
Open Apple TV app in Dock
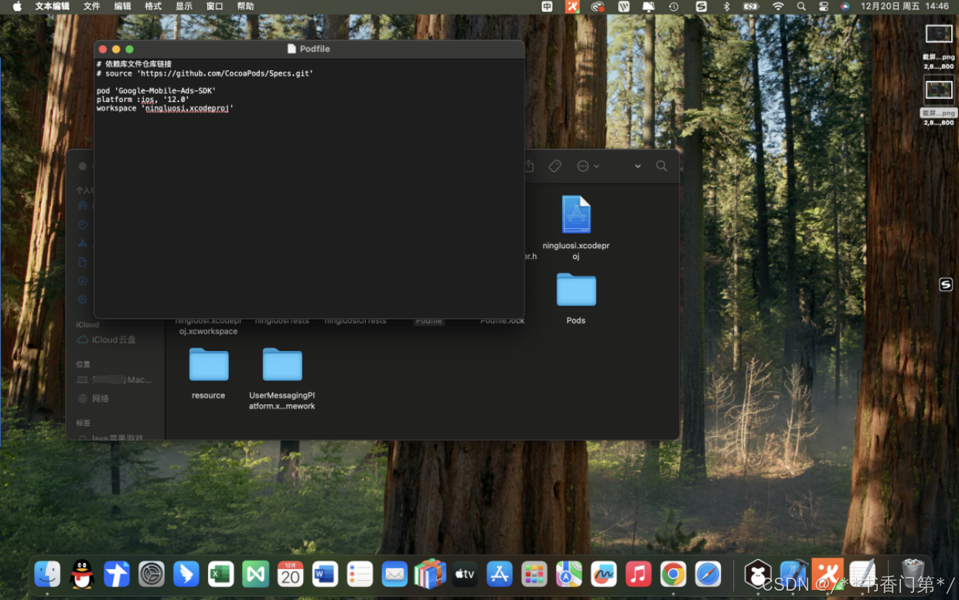click(x=464, y=574)
